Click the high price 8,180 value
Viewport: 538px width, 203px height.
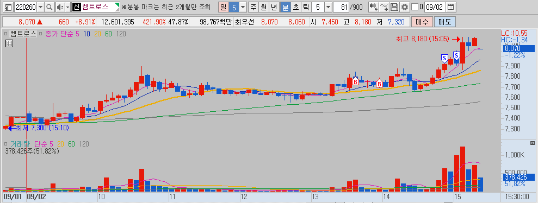363,22
